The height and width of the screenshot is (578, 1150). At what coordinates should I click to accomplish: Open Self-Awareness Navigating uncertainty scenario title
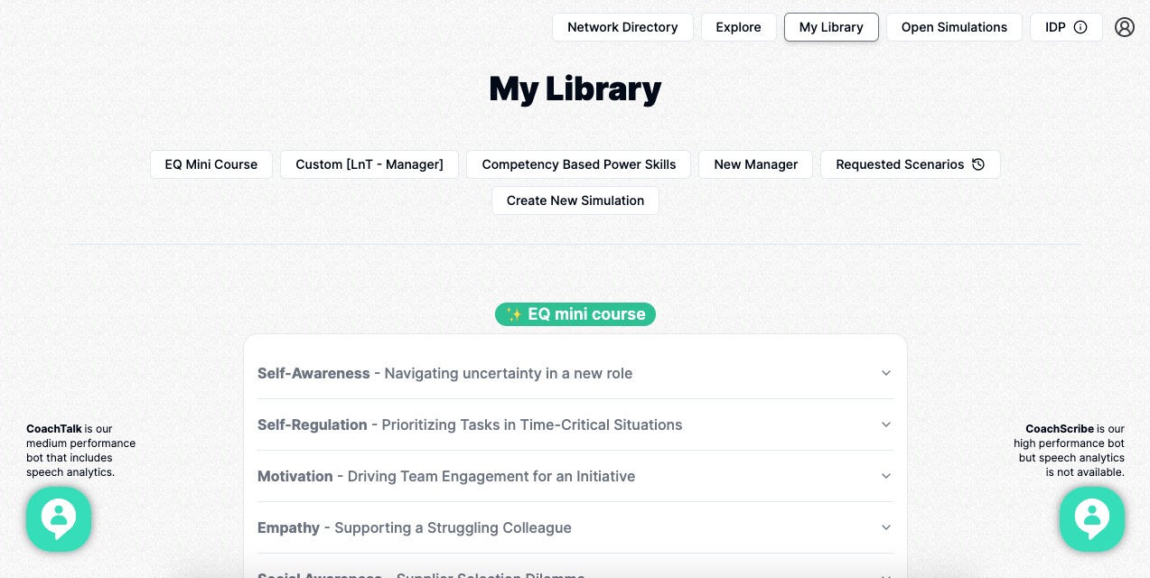(x=444, y=373)
